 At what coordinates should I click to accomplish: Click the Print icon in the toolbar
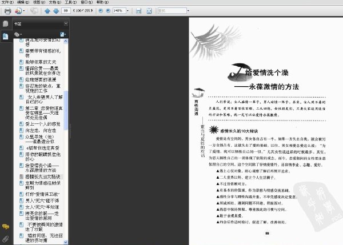[7, 11]
